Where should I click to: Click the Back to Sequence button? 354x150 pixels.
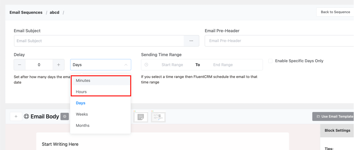pos(335,12)
